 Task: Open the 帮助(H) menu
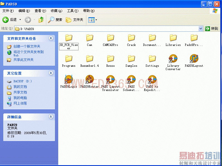pos(89,11)
